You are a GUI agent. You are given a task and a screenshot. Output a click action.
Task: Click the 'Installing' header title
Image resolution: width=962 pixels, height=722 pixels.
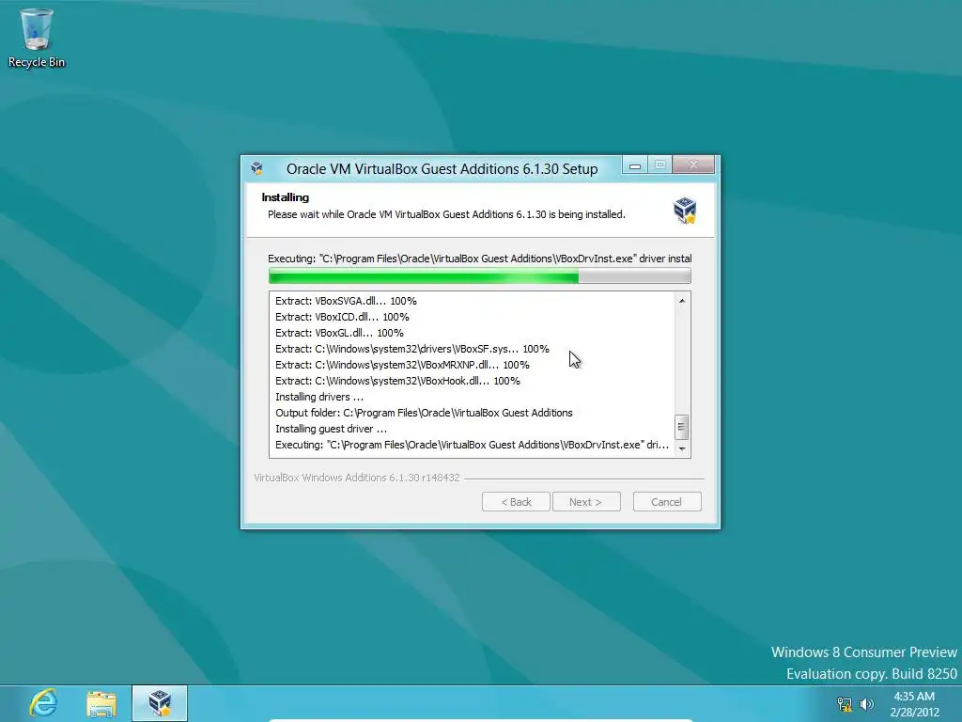pyautogui.click(x=286, y=197)
